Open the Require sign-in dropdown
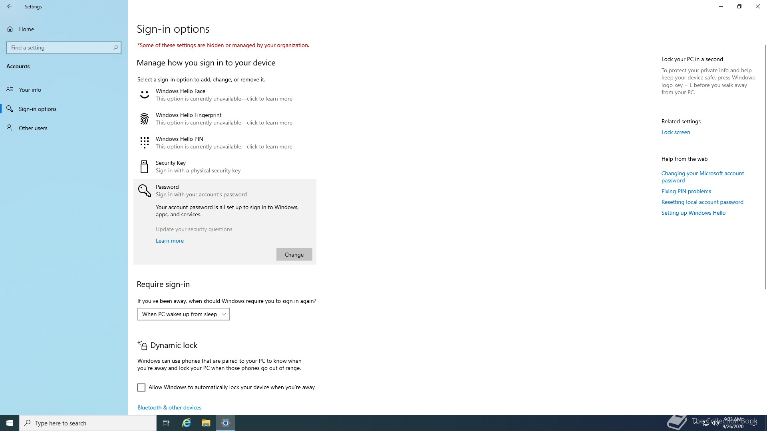The image size is (767, 431). 183,314
